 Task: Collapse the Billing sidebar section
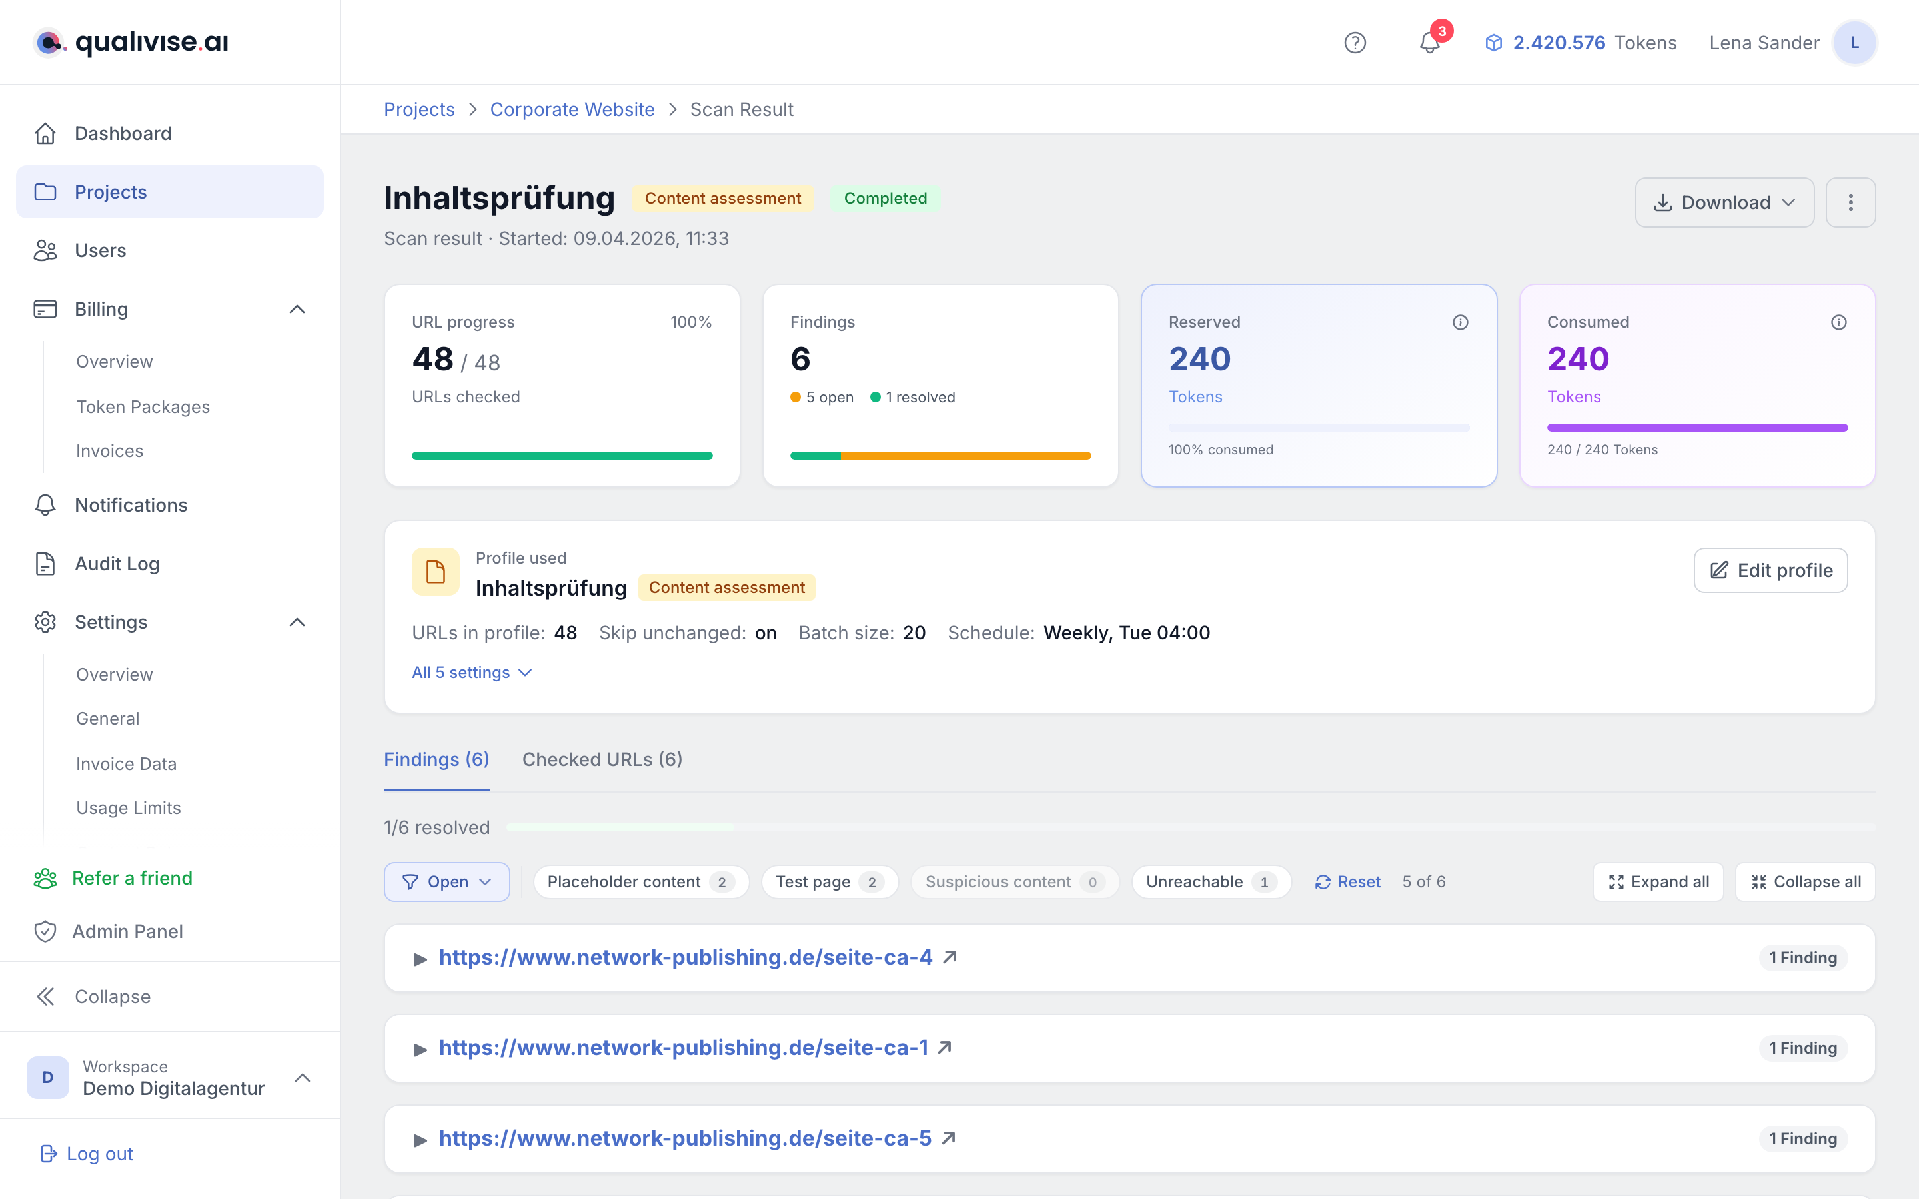point(297,309)
